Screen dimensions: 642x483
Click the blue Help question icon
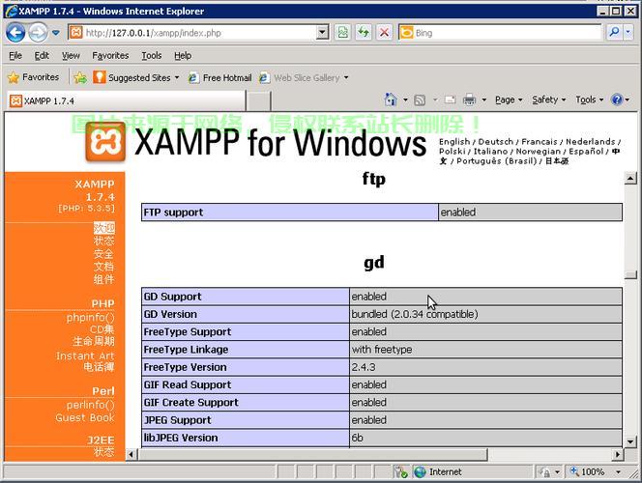point(617,99)
